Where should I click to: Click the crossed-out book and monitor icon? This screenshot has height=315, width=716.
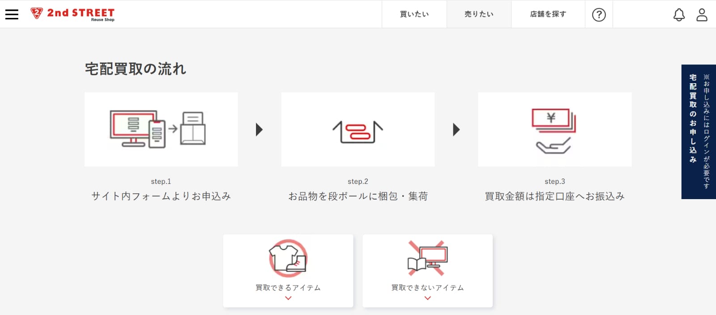click(x=427, y=258)
